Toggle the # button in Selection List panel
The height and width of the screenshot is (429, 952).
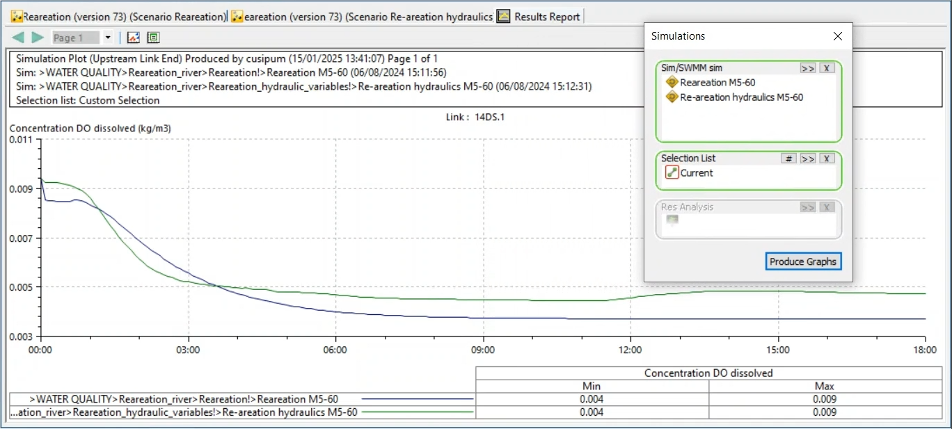(788, 158)
